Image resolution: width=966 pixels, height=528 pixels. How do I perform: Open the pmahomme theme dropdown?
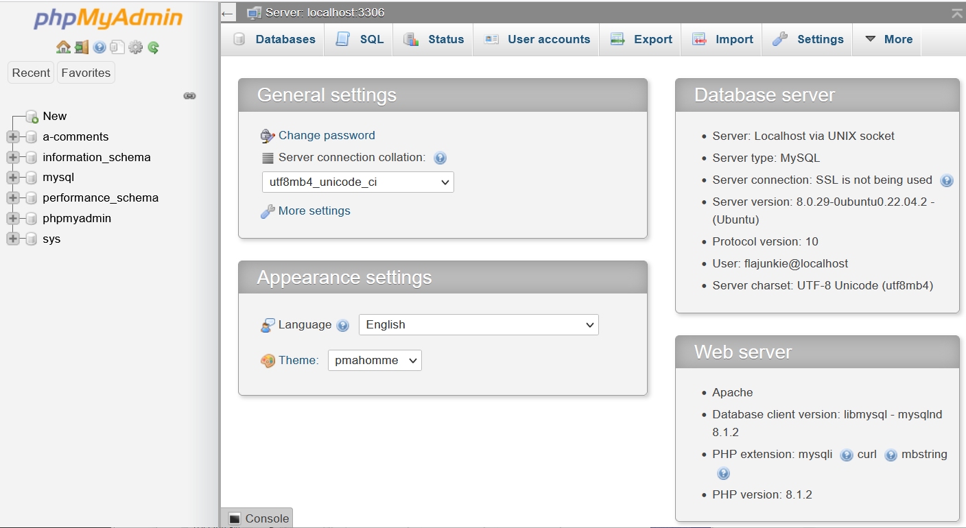coord(375,361)
